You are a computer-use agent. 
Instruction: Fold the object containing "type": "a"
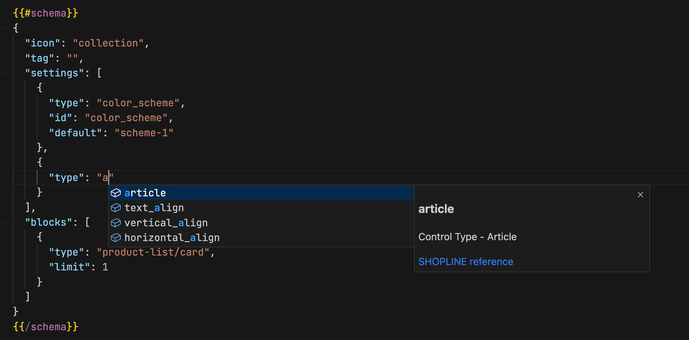pyautogui.click(x=5, y=162)
